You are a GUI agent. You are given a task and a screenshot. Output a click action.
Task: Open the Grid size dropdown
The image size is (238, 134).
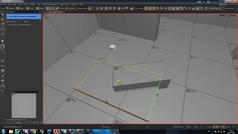click(203, 127)
